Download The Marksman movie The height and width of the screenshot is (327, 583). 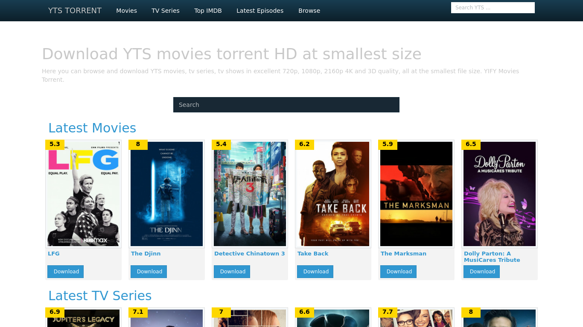point(399,272)
